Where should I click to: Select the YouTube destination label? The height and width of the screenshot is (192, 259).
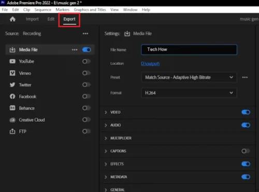26,61
